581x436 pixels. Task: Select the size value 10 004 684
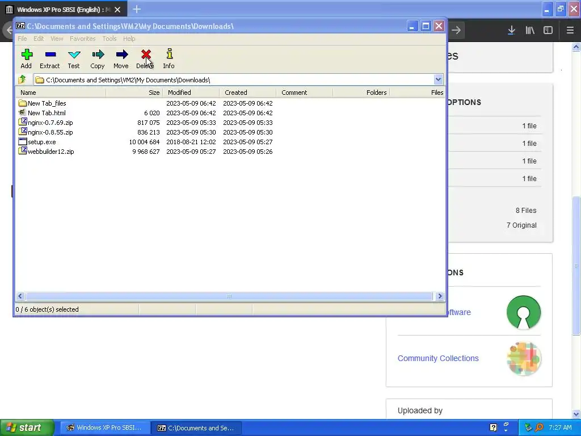[144, 141]
